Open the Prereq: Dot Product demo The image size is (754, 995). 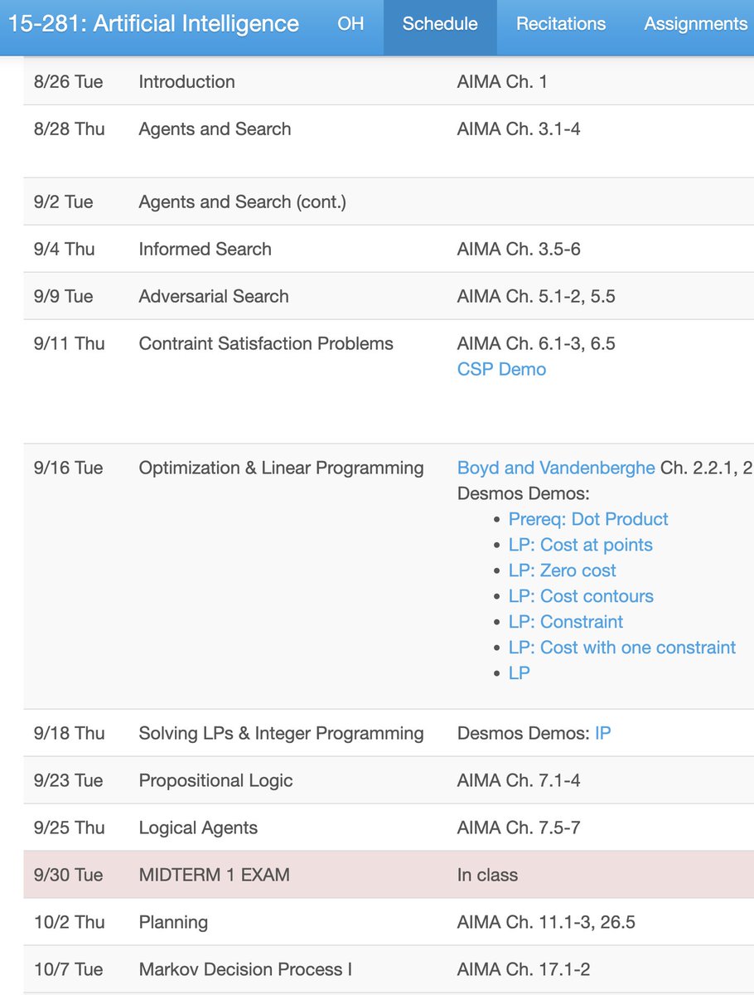click(x=588, y=519)
